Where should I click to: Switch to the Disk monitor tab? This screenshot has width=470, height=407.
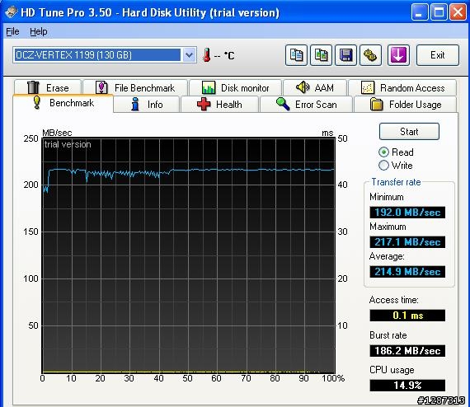pyautogui.click(x=235, y=88)
